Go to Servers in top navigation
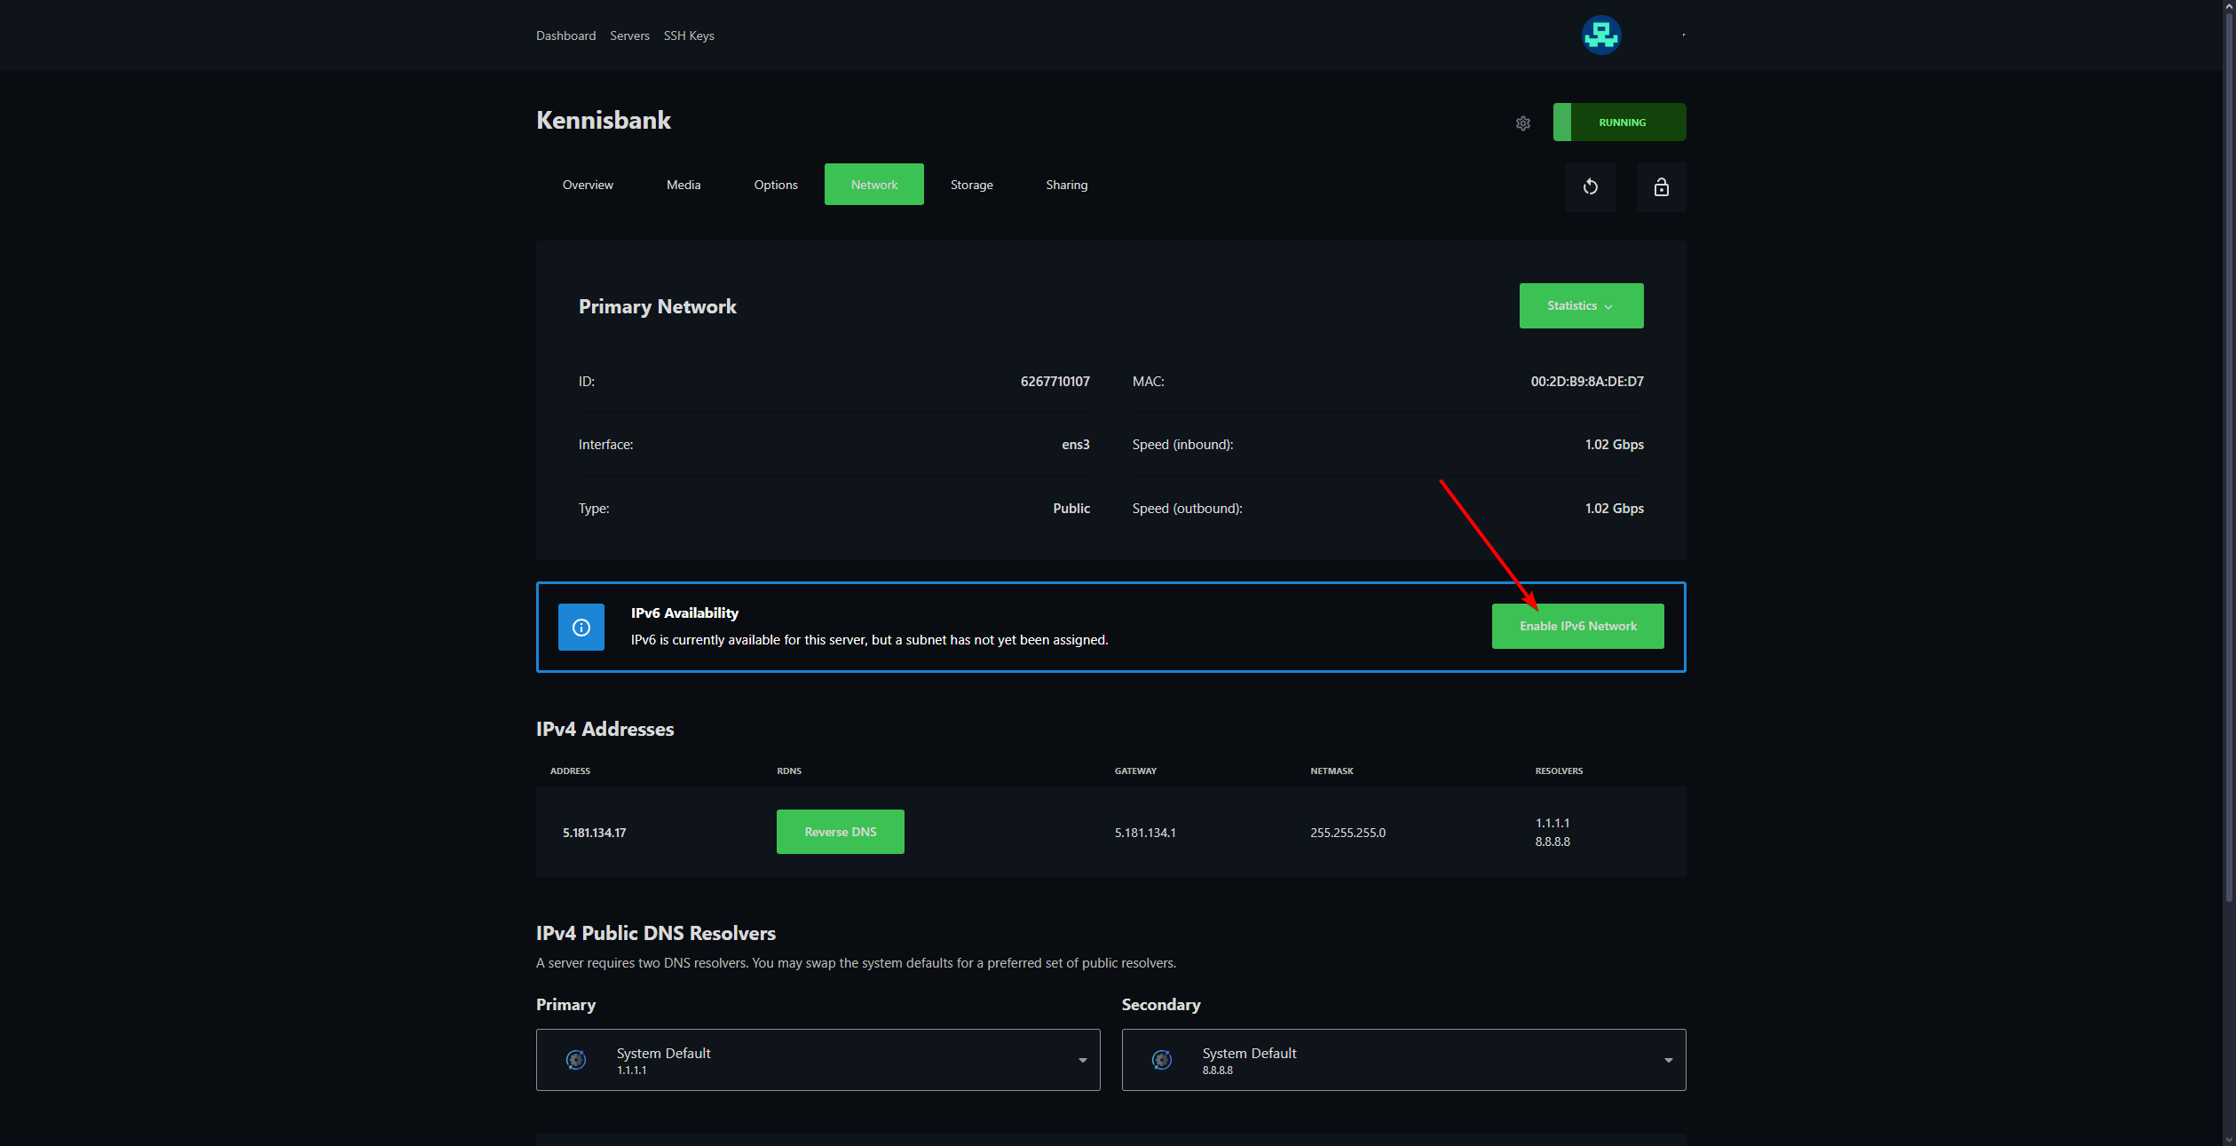 point(629,36)
